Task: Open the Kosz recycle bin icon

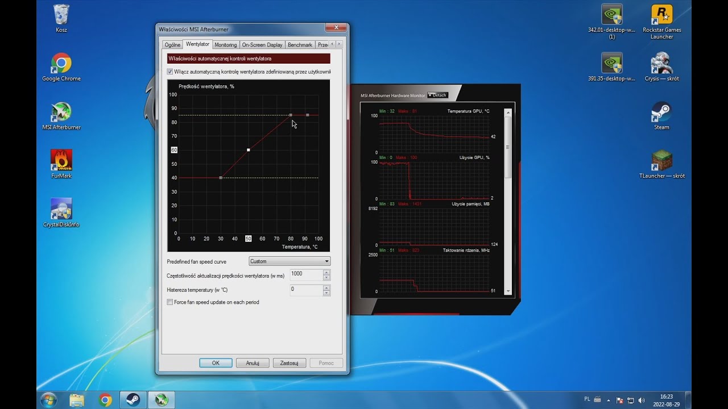Action: point(61,18)
